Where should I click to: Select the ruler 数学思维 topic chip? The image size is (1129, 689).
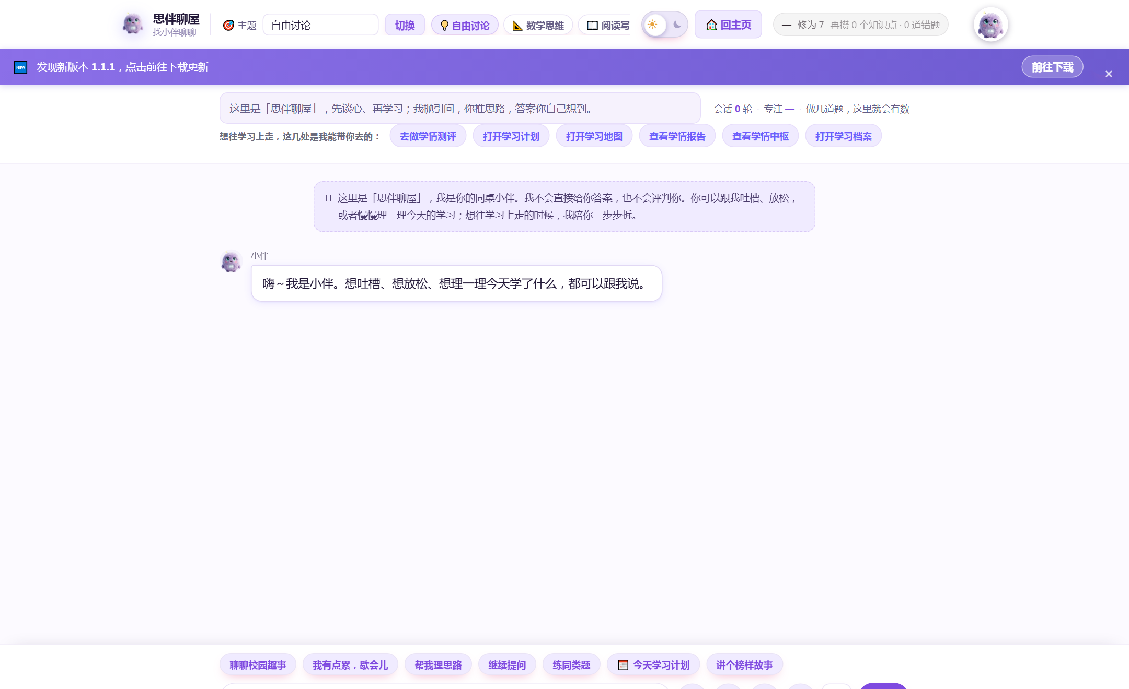538,25
